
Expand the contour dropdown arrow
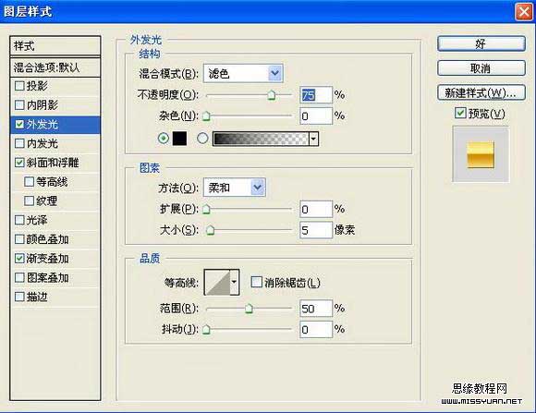click(x=235, y=282)
